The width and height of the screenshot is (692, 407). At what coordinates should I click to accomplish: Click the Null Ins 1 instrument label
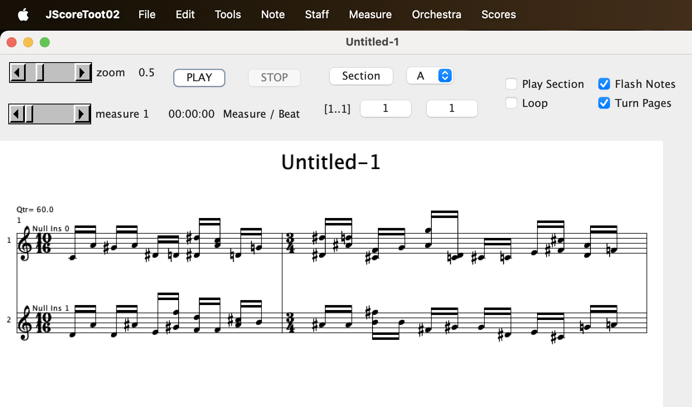51,308
